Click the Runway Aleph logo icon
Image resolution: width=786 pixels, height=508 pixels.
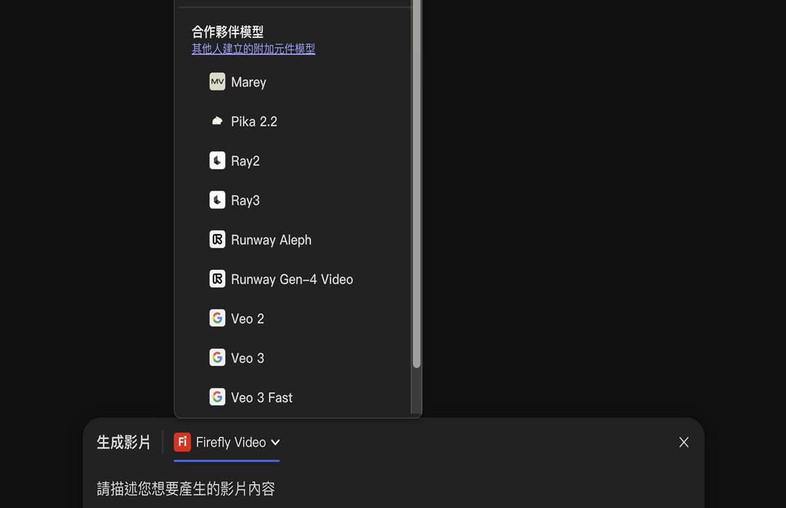point(217,239)
